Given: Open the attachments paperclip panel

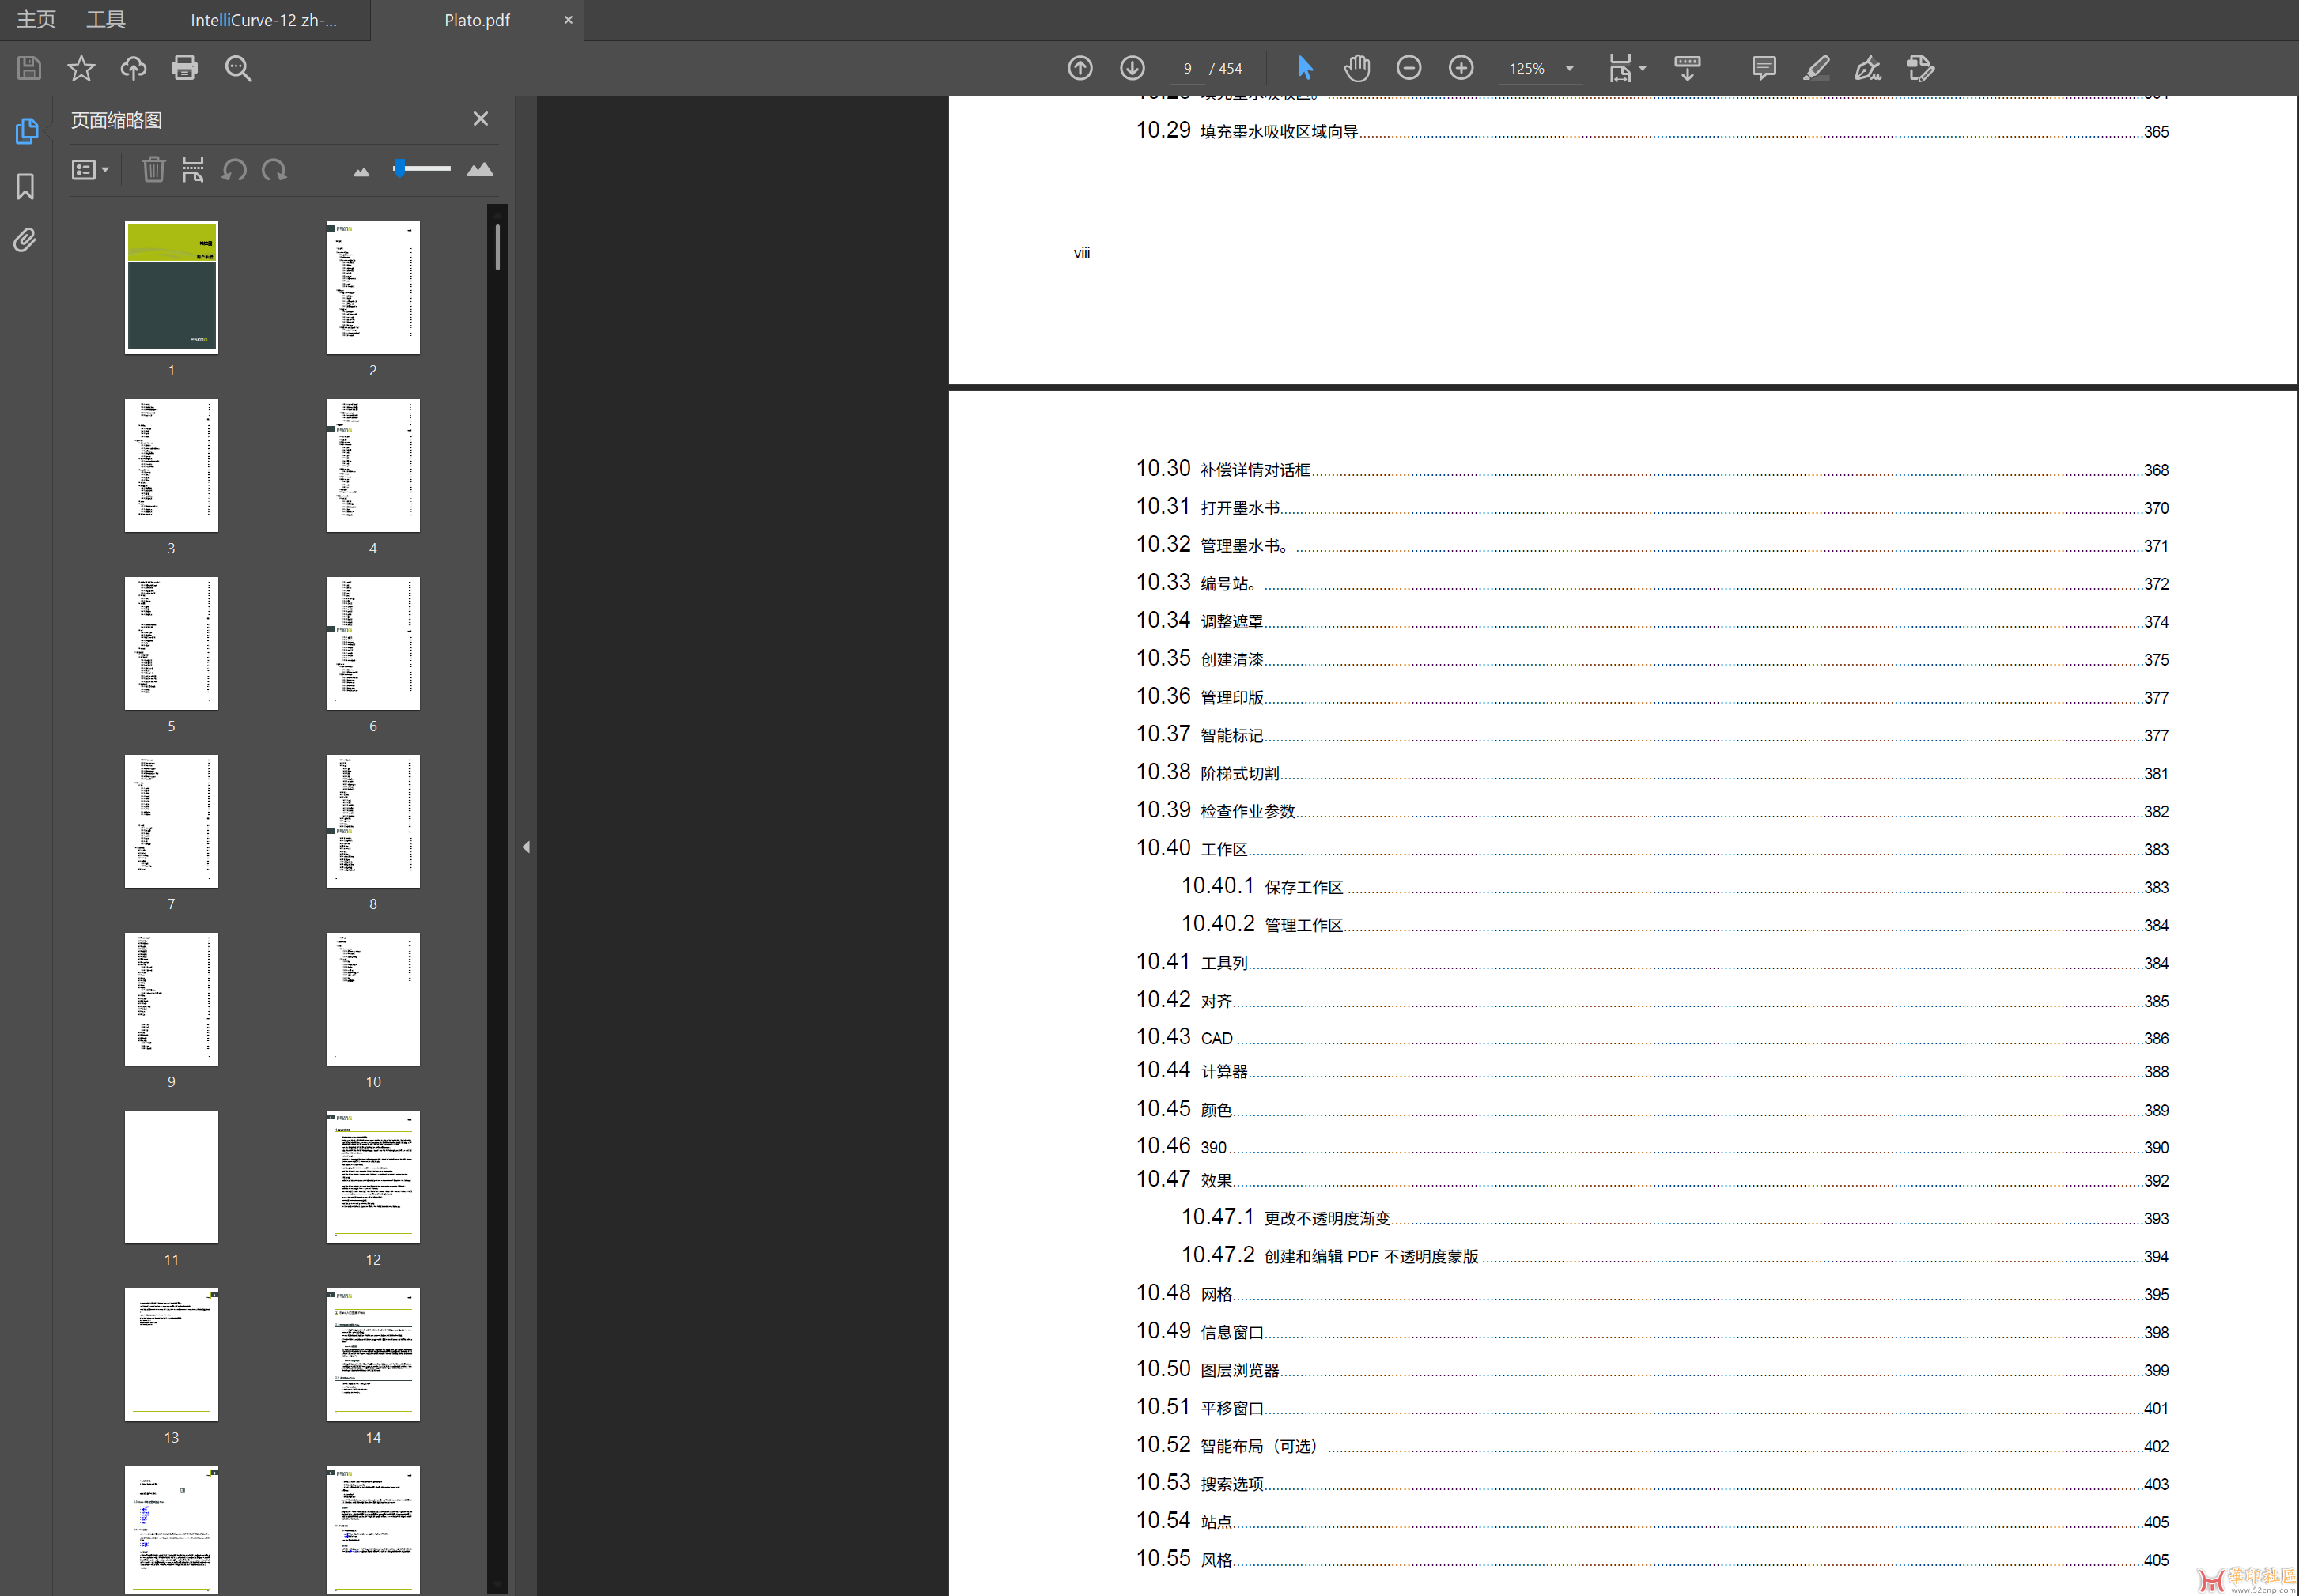Looking at the screenshot, I should [x=26, y=240].
